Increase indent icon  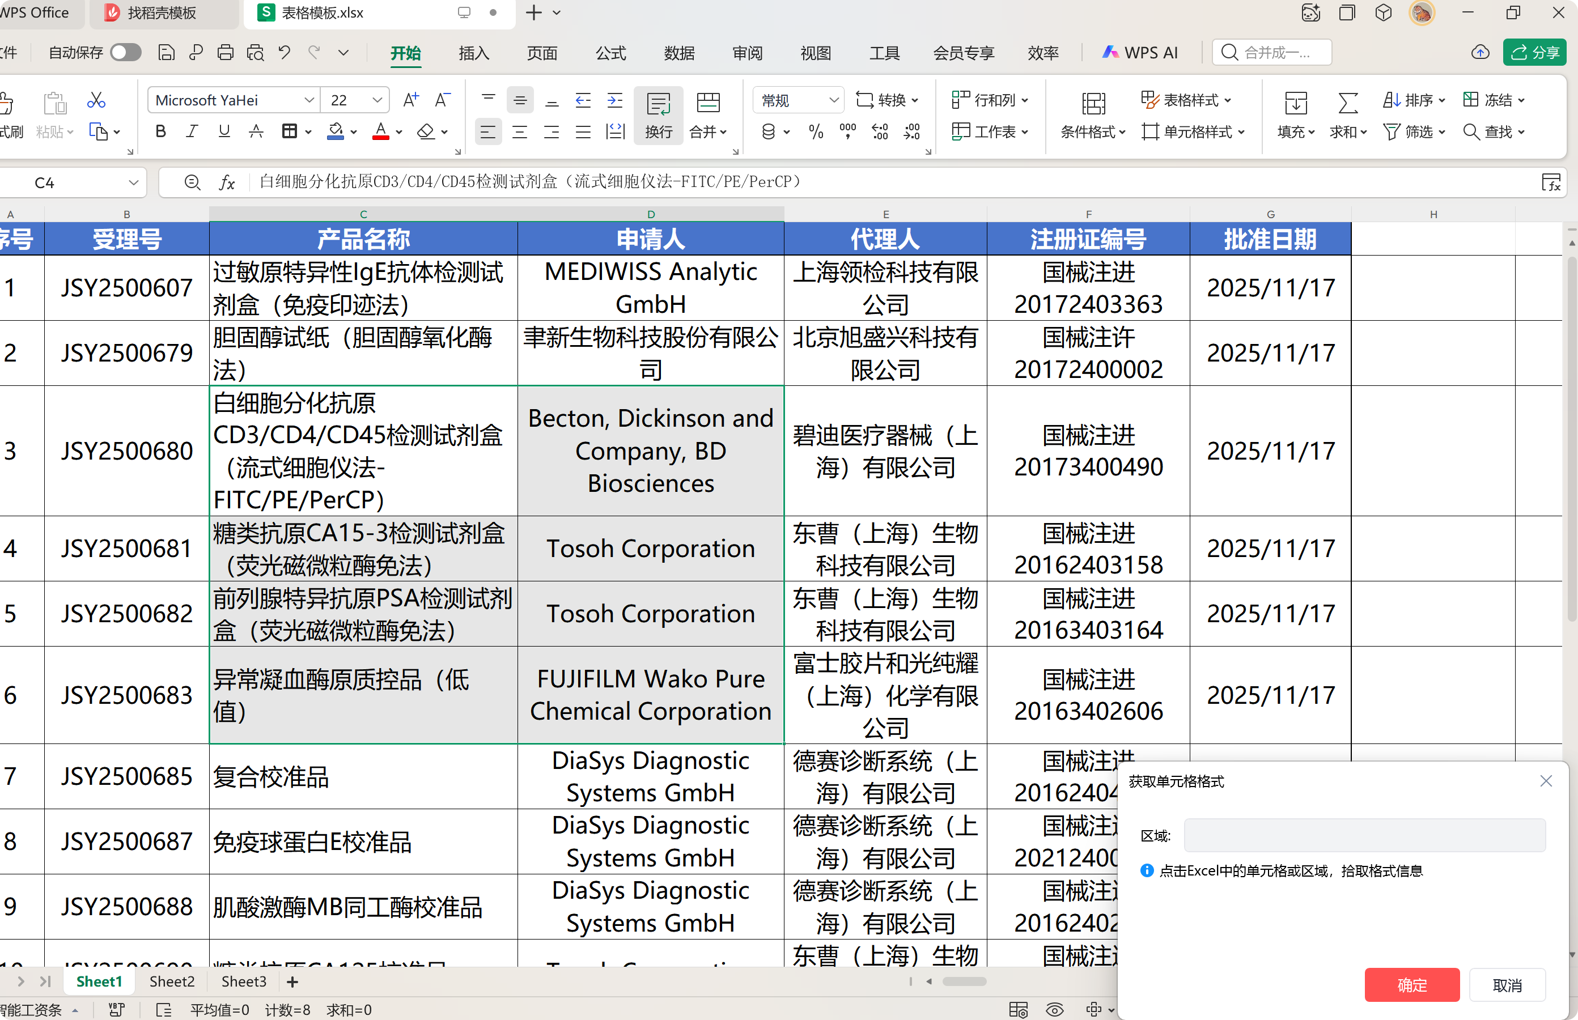point(616,100)
